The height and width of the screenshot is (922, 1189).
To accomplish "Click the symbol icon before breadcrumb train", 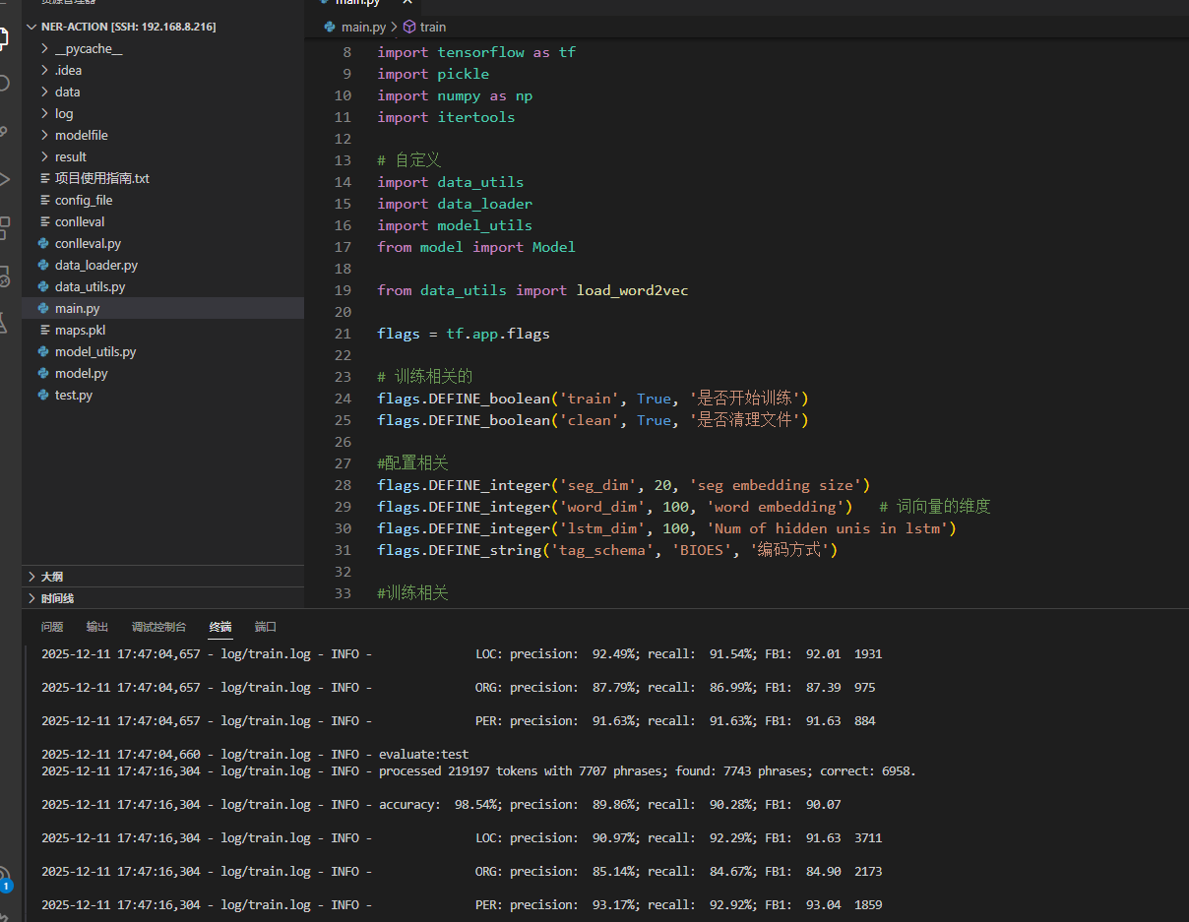I will point(409,27).
